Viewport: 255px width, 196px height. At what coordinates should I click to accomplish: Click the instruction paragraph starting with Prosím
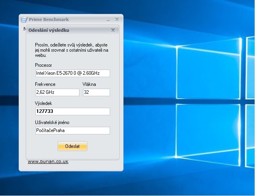[x=71, y=50]
